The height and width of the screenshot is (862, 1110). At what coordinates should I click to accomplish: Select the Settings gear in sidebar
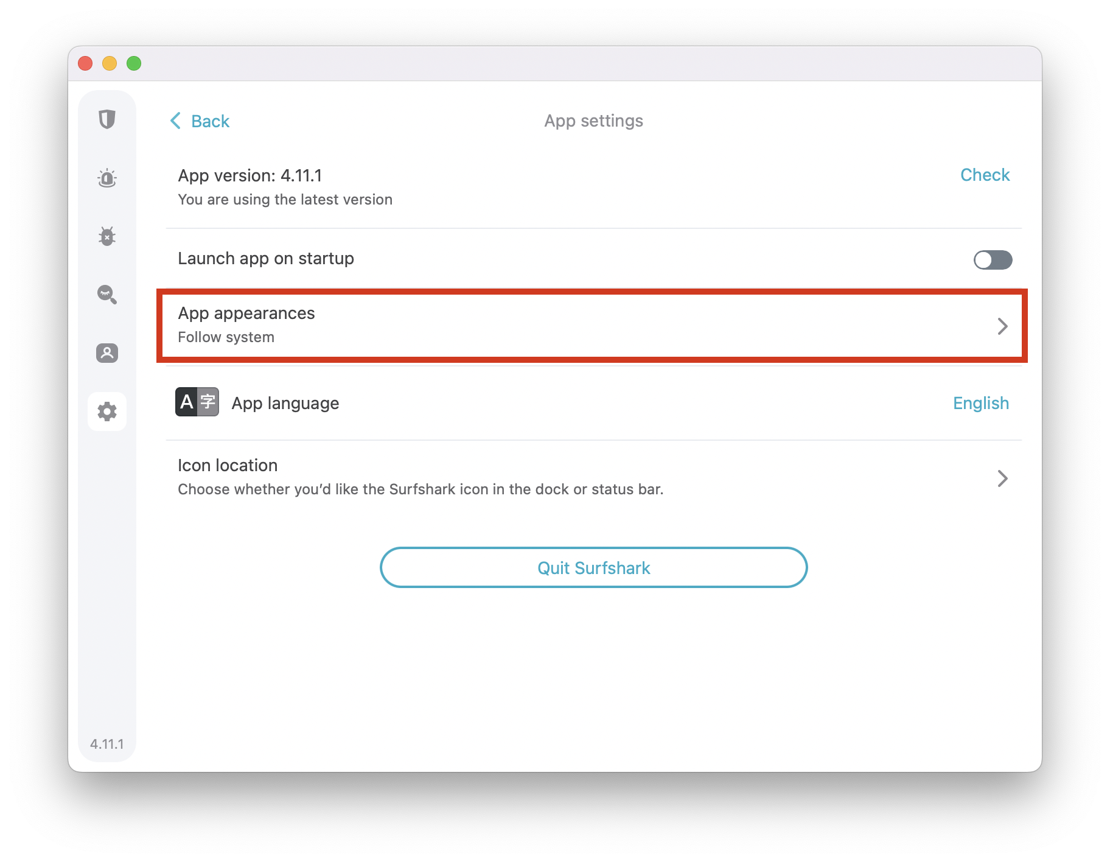point(107,412)
